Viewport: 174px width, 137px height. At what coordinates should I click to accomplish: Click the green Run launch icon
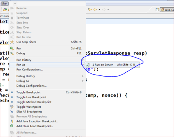click(12, 48)
